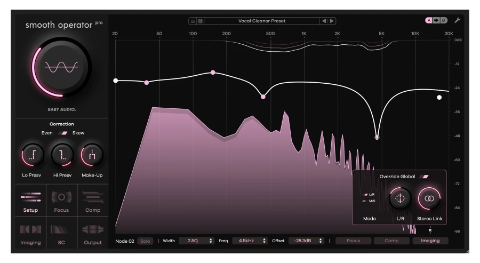Click the SC tab icon
The image size is (480, 263).
pyautogui.click(x=61, y=229)
